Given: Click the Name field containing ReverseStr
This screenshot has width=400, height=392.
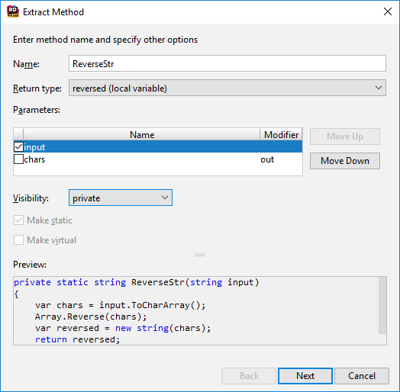Looking at the screenshot, I should 227,63.
